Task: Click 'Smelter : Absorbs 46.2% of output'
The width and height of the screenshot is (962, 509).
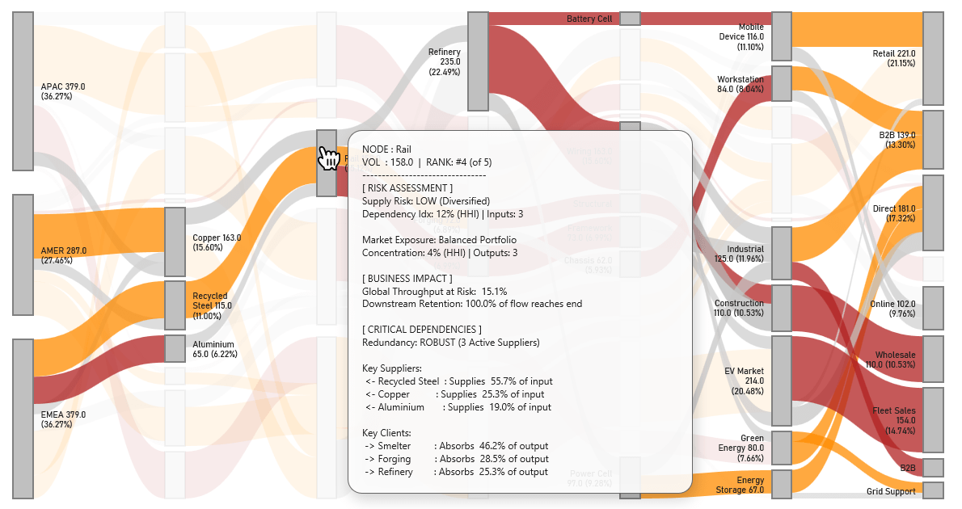Action: tap(457, 445)
